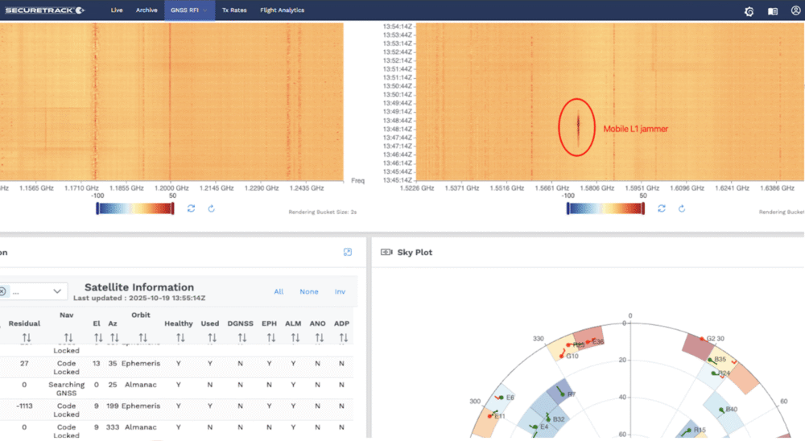Grab the left color scale maximum handle
The image size is (805, 441).
[172, 208]
